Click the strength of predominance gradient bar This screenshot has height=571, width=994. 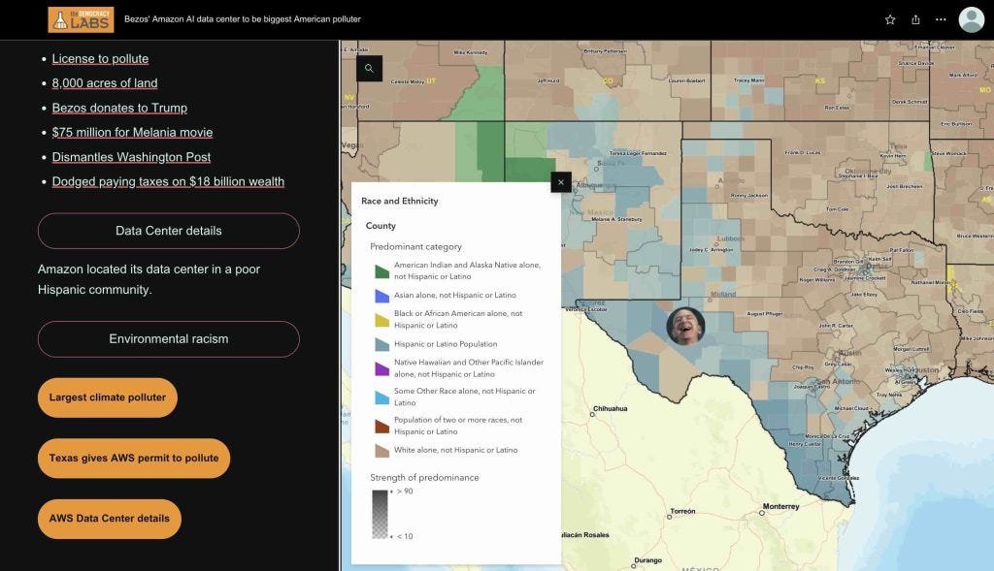click(x=380, y=514)
